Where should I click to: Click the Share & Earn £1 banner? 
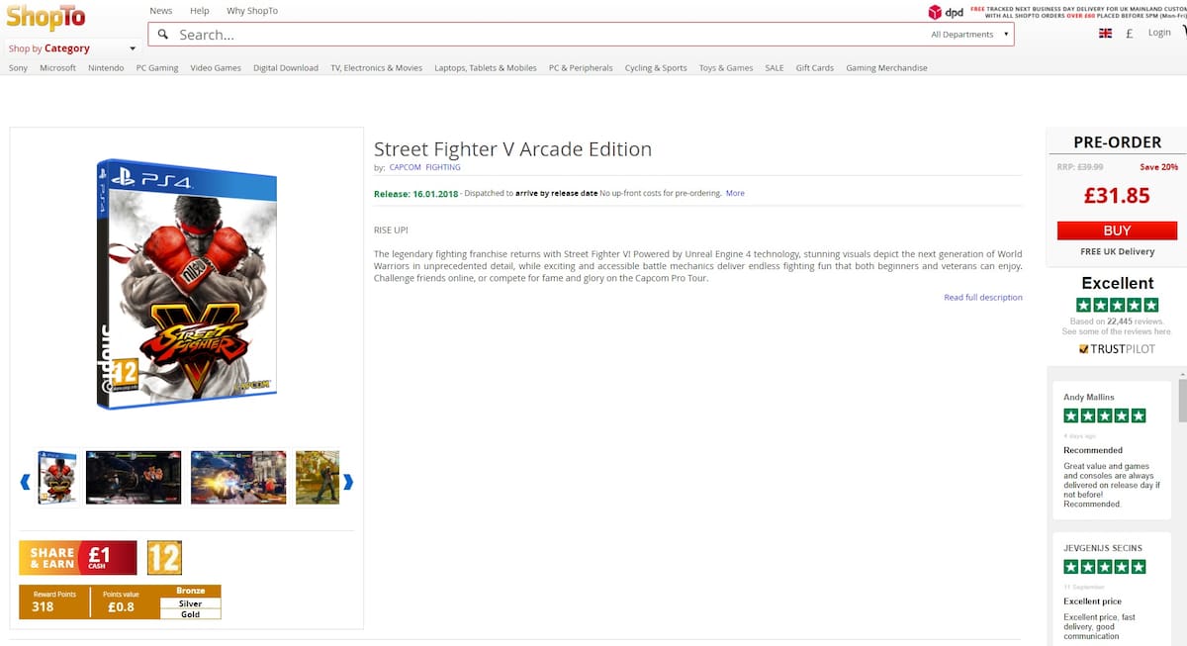(78, 558)
